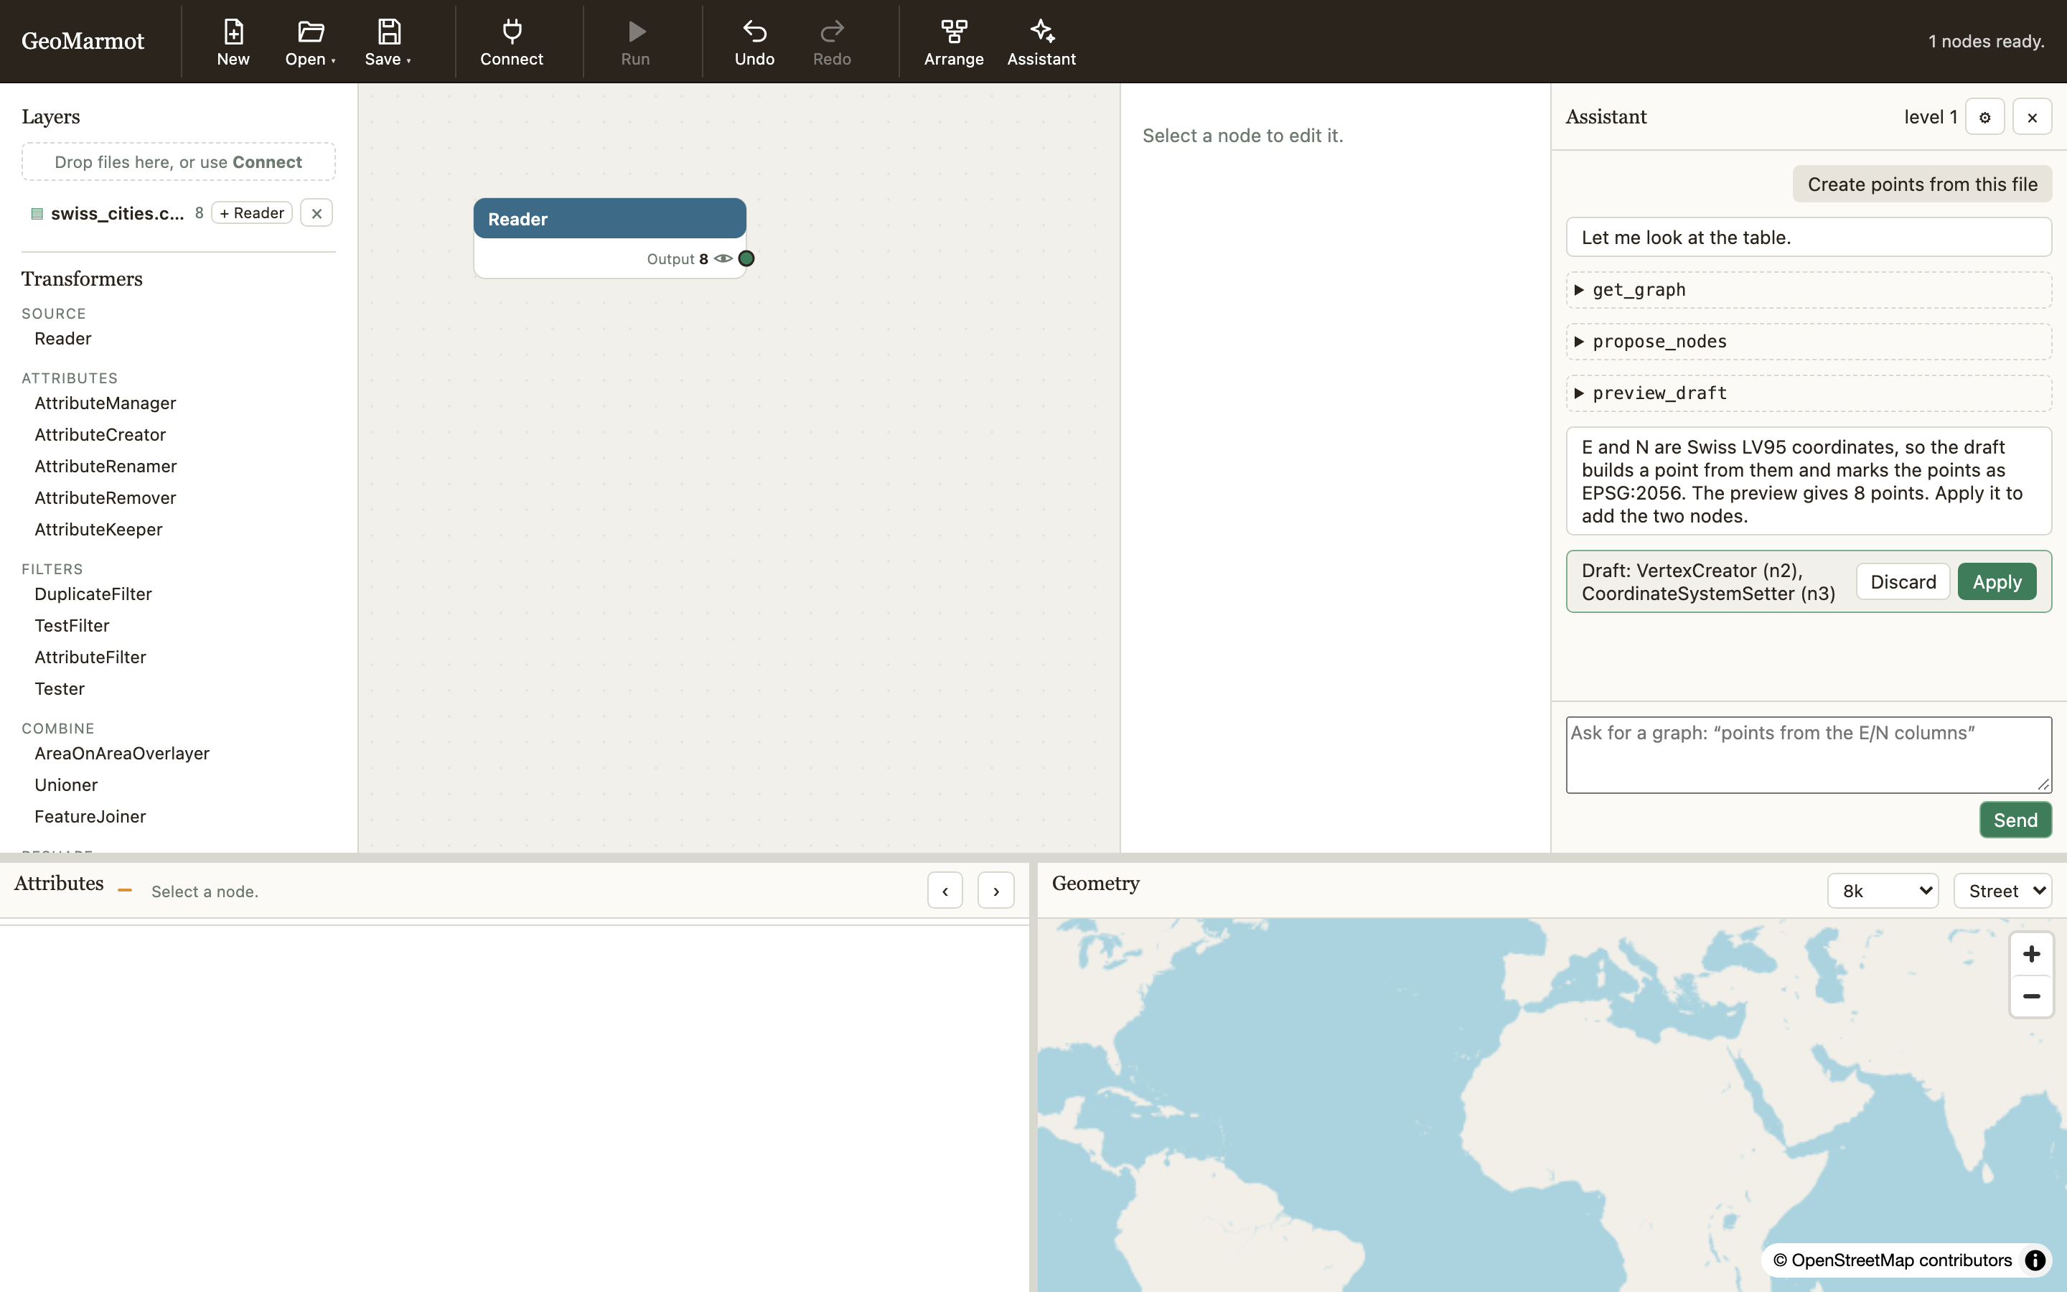Select the Reader node header
Screen dimensions: 2067x1292
610,219
